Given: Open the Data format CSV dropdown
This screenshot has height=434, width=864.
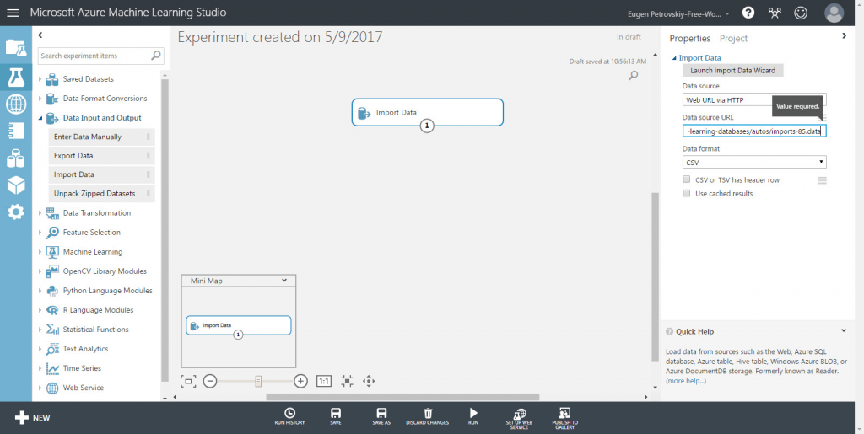Looking at the screenshot, I should (753, 163).
